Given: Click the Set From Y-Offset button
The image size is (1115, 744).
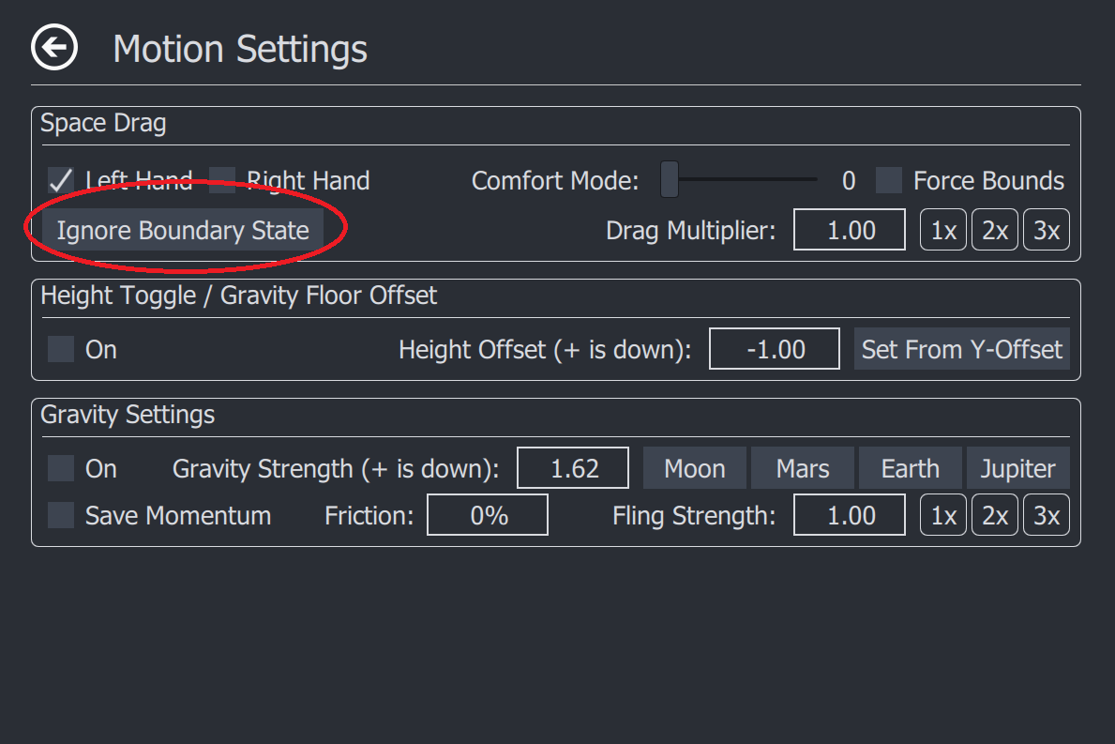Looking at the screenshot, I should [x=961, y=348].
